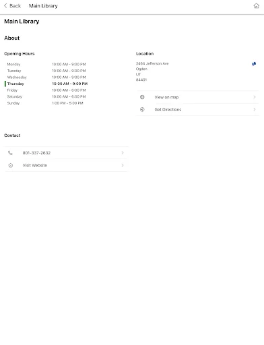Tap the compass icon beside Get Directions
264x345 pixels.
pos(142,109)
